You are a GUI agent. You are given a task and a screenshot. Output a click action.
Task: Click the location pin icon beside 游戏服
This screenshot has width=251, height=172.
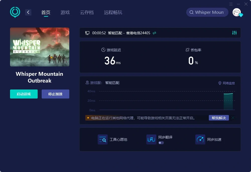click(x=87, y=82)
